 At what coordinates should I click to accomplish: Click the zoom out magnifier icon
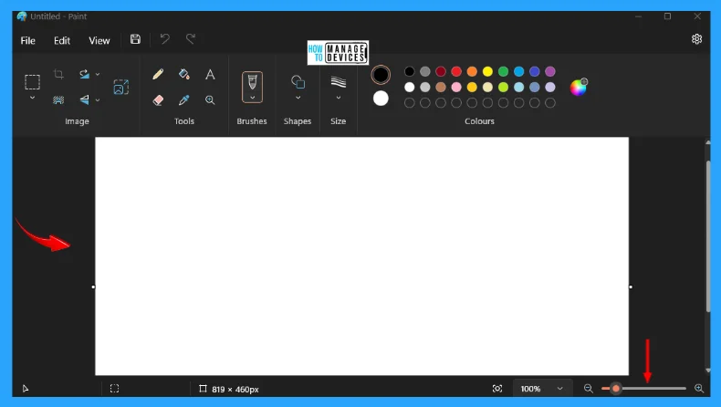pyautogui.click(x=588, y=389)
